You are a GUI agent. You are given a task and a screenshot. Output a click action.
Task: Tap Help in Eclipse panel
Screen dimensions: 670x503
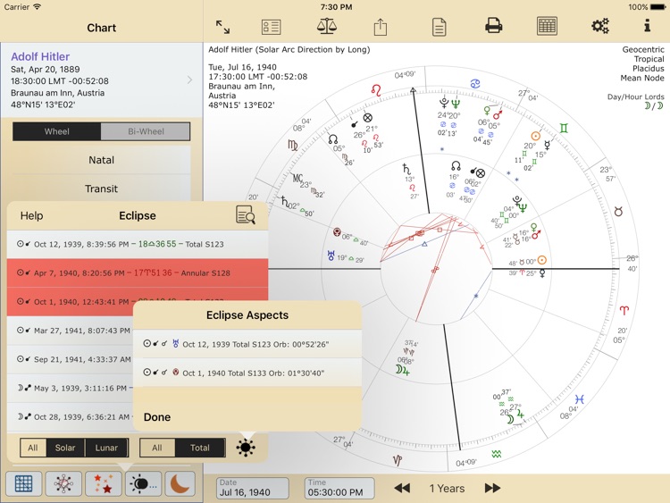point(31,216)
